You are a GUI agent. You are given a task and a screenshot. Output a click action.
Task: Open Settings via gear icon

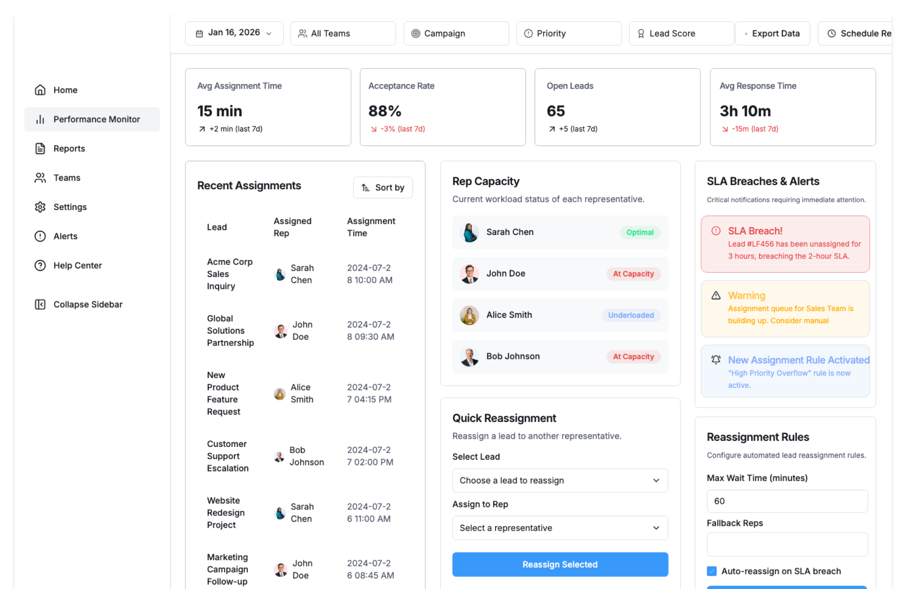coord(40,207)
